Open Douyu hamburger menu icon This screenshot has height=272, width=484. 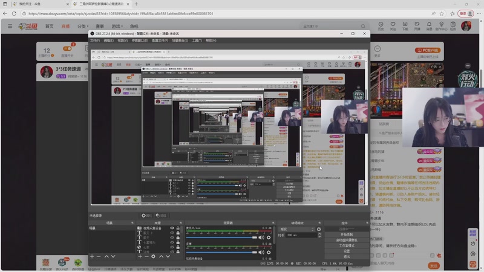[x=10, y=26]
